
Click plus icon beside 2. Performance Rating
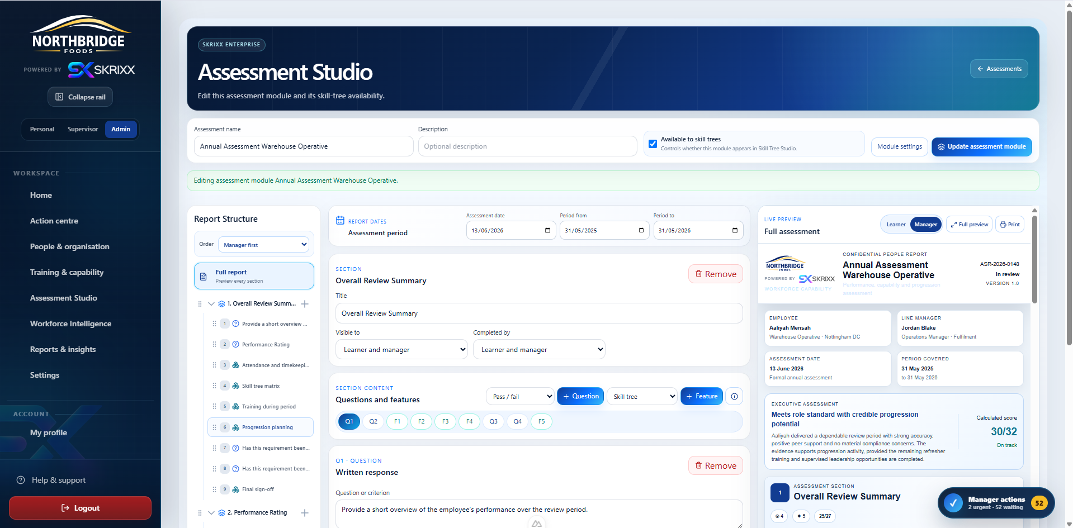click(305, 512)
